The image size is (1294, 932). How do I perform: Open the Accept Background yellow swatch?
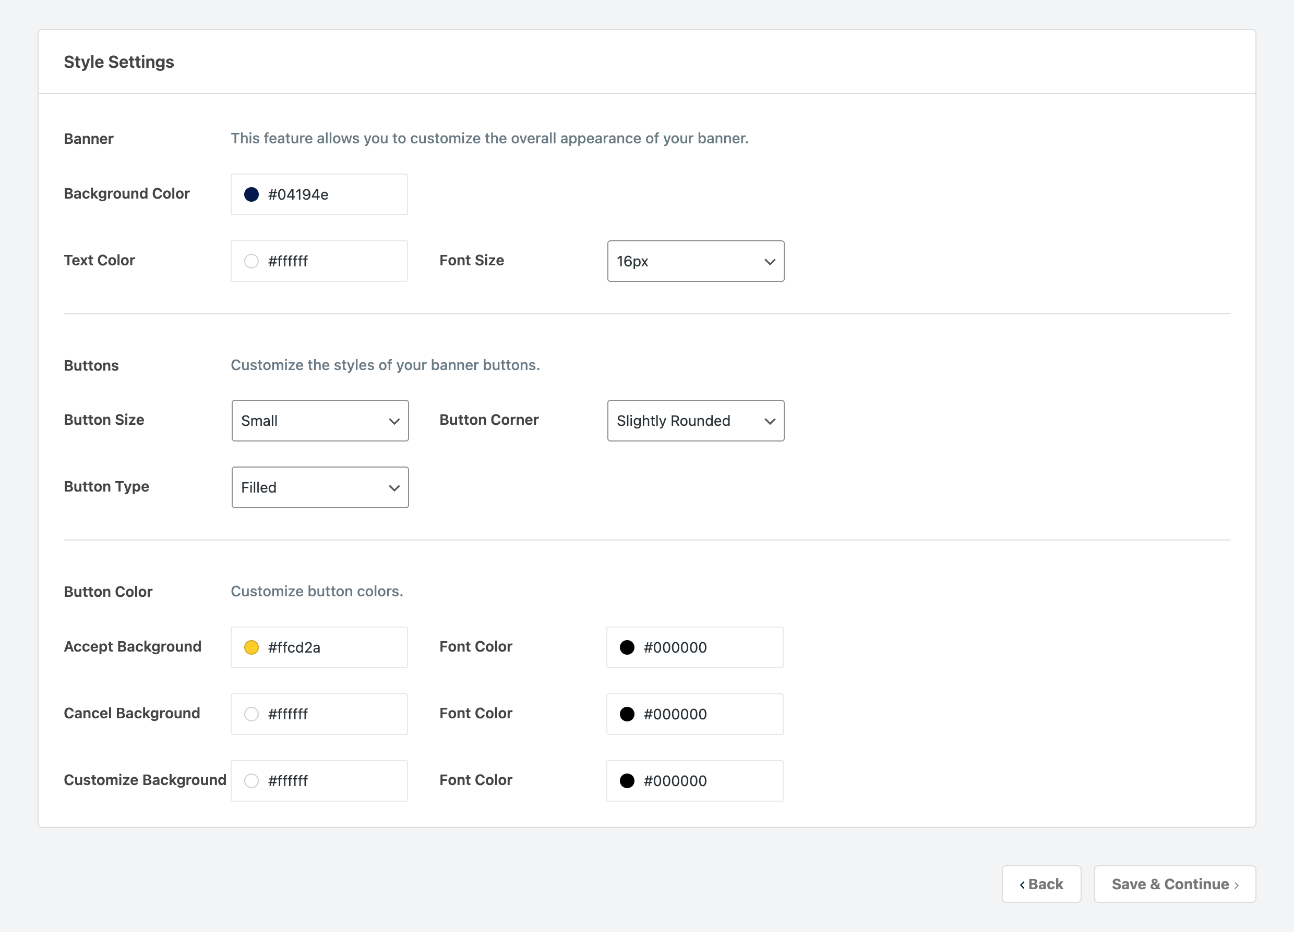251,647
